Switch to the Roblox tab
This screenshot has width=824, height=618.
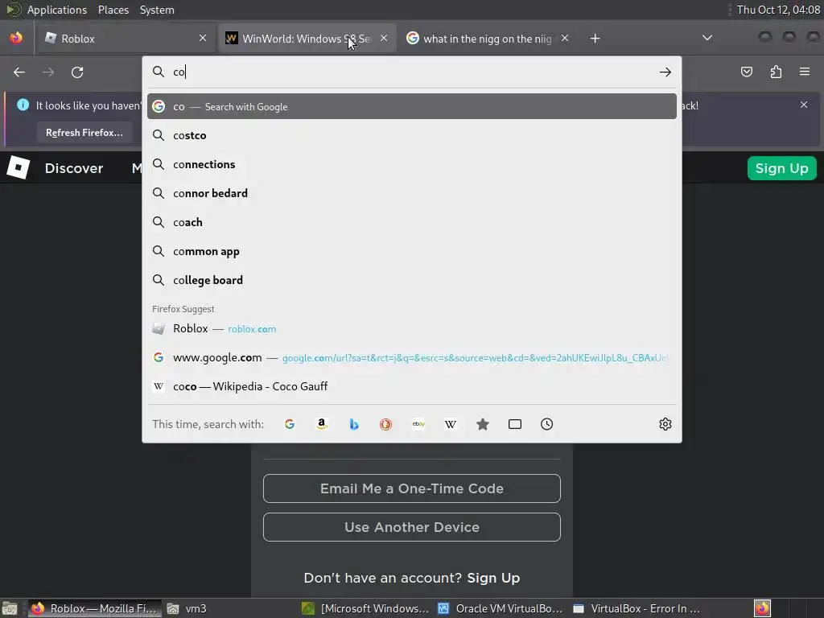126,39
